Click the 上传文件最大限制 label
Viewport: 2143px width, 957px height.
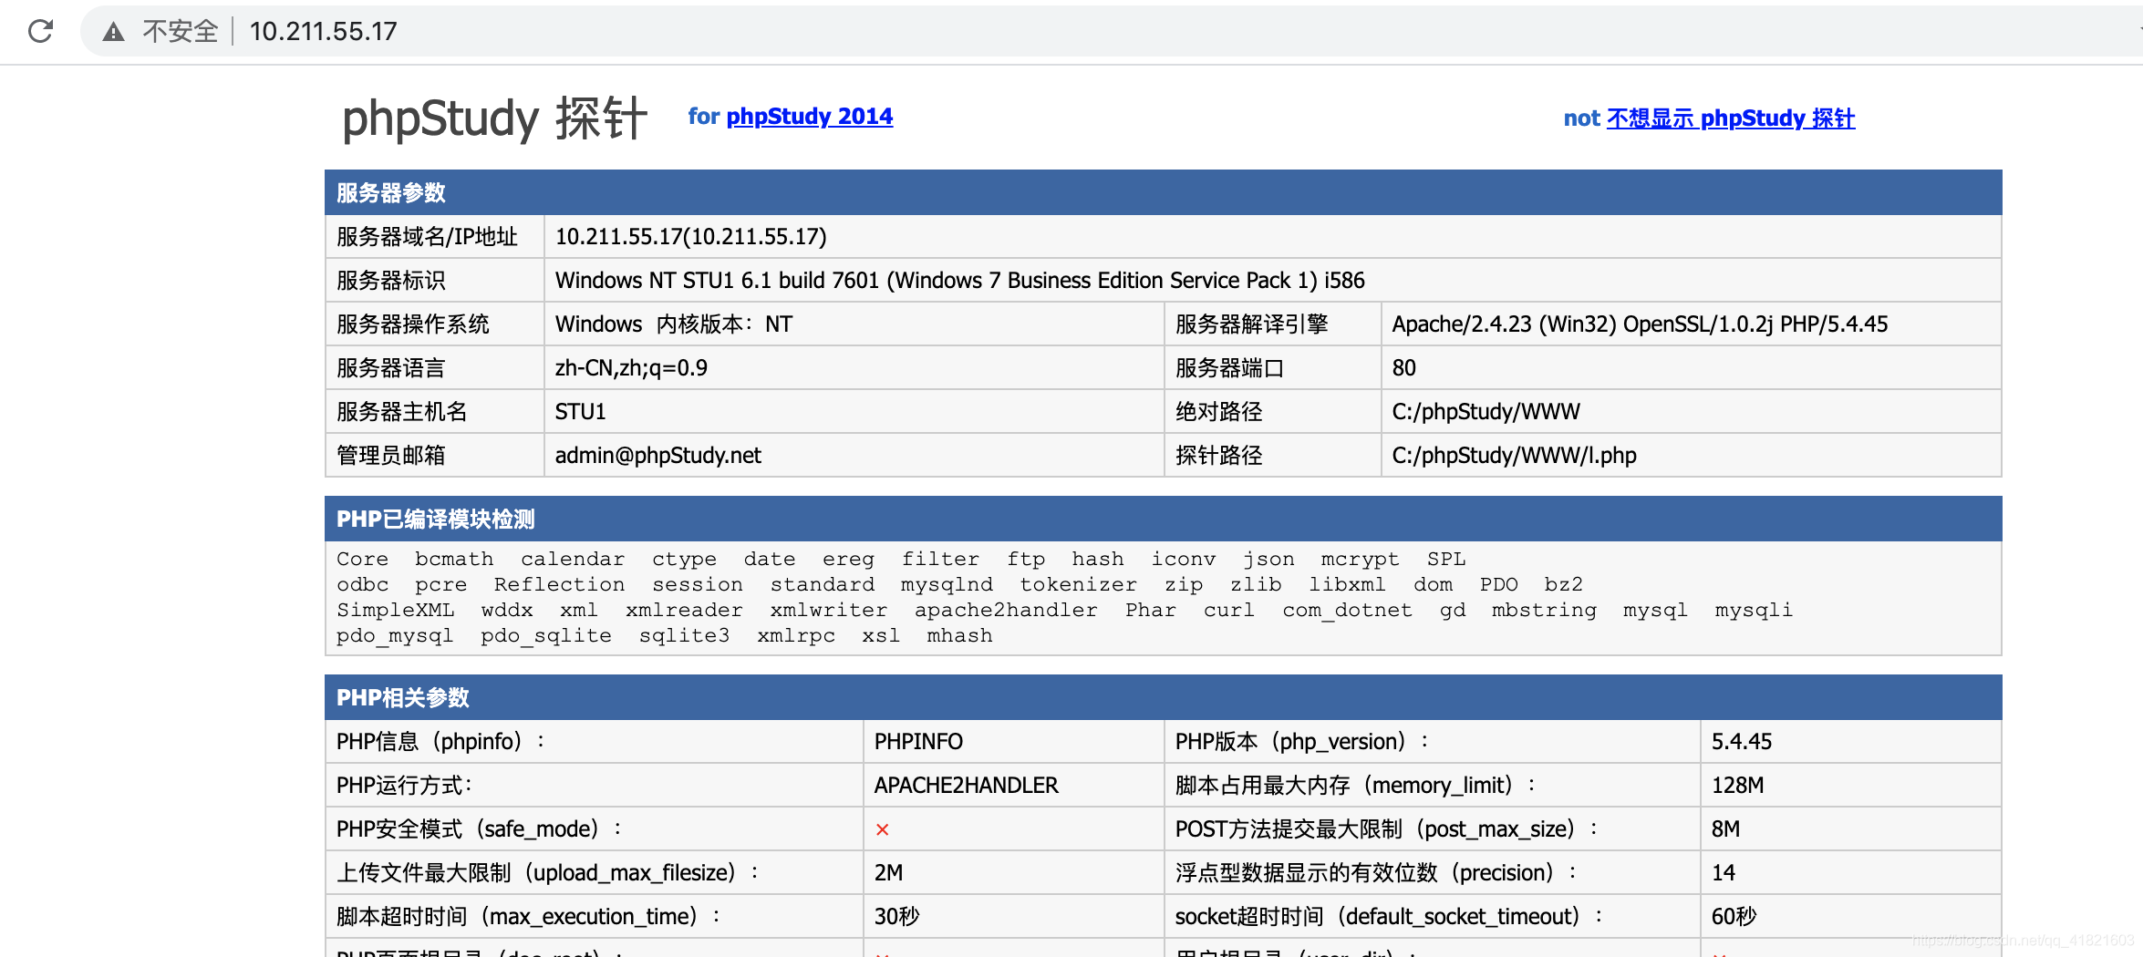click(547, 873)
